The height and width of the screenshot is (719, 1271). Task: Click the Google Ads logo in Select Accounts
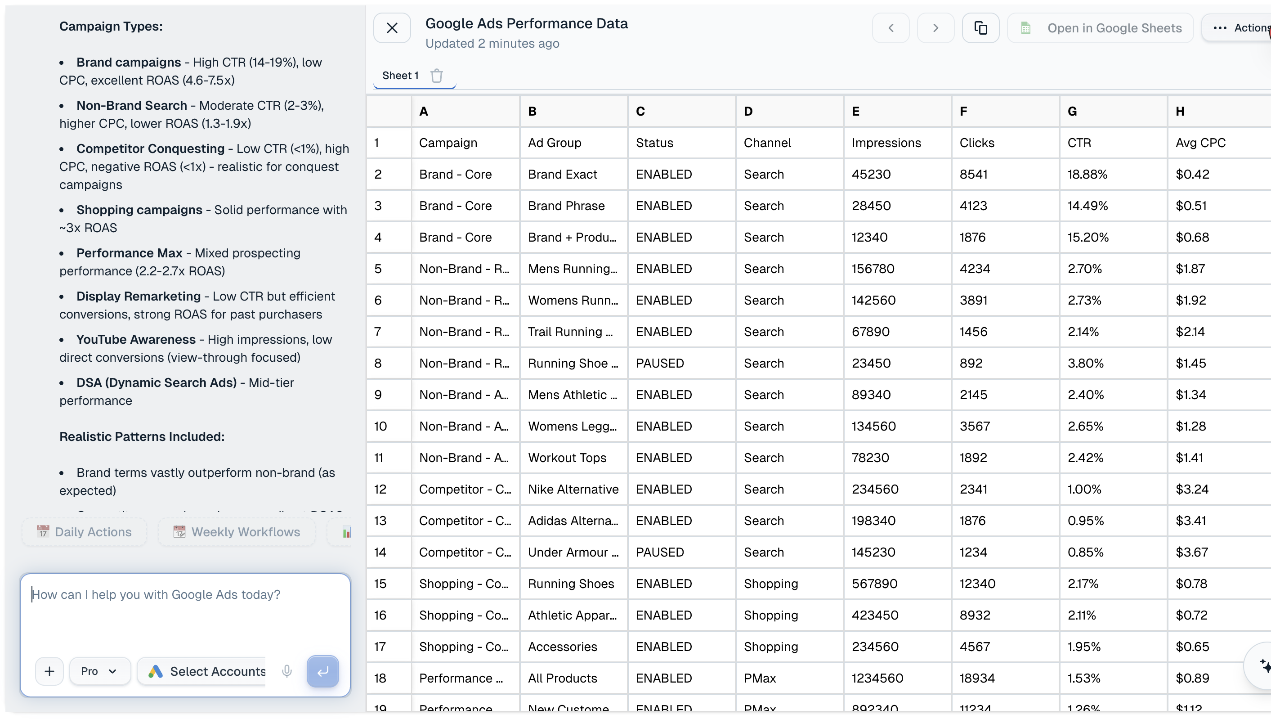pyautogui.click(x=155, y=671)
